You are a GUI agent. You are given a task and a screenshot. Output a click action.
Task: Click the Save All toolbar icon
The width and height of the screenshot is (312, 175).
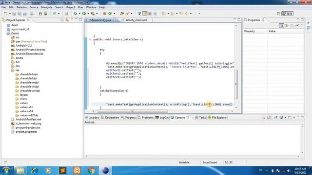(x=19, y=14)
